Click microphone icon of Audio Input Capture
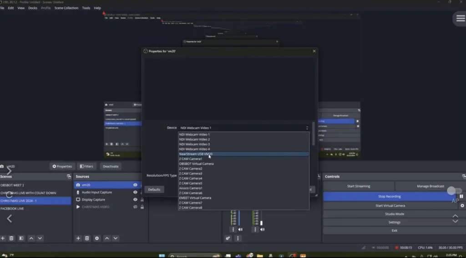Image resolution: width=466 pixels, height=258 pixels. (78, 192)
